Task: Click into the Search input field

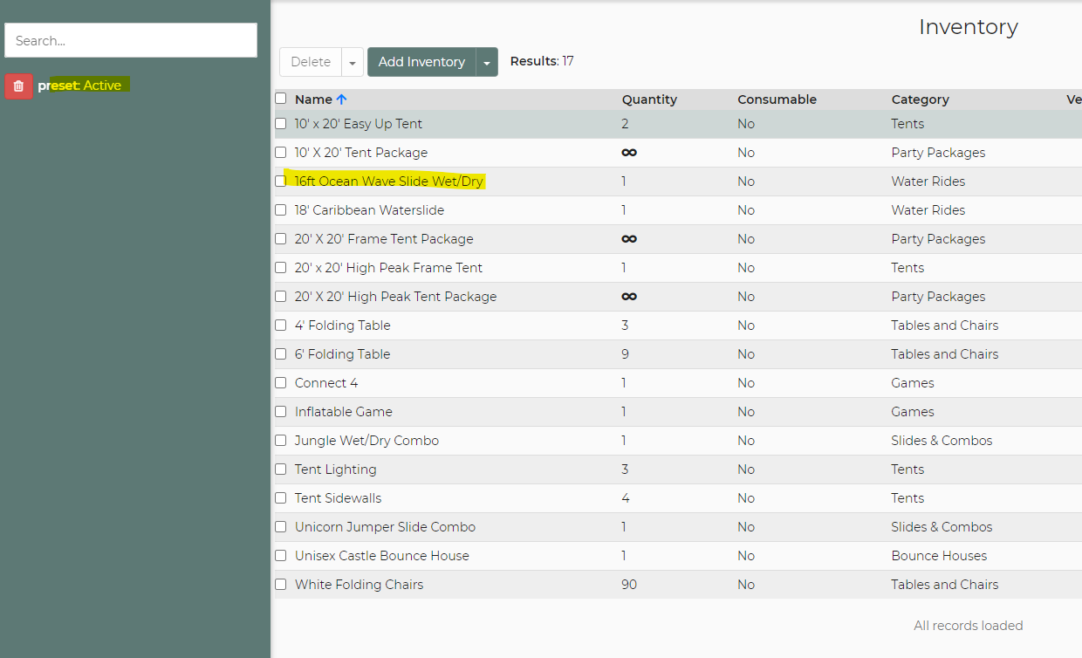Action: pyautogui.click(x=131, y=40)
